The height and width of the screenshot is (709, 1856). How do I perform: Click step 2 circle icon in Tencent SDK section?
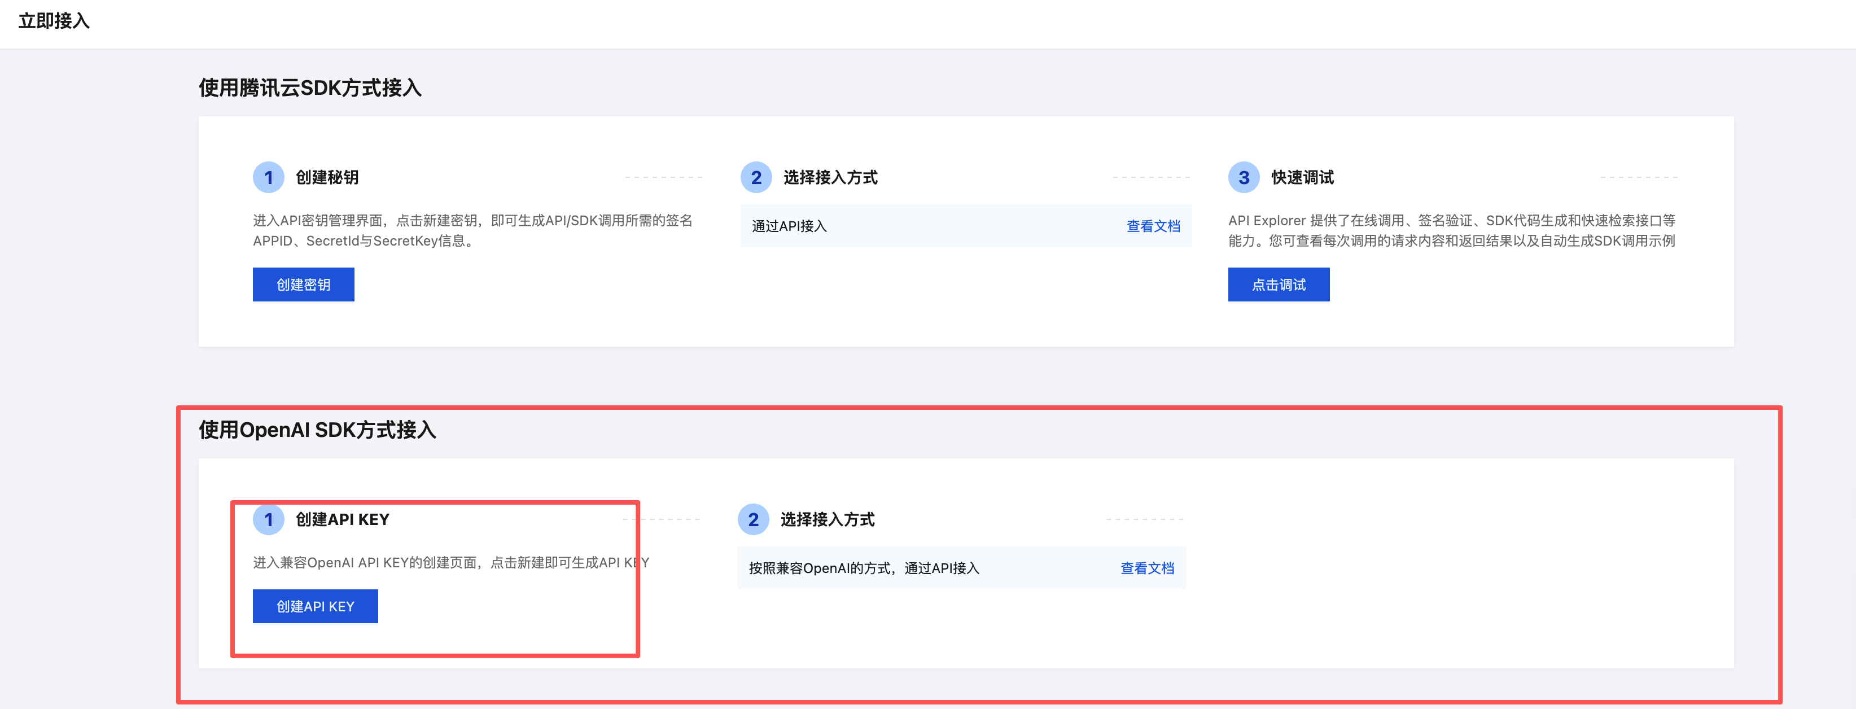tap(756, 177)
